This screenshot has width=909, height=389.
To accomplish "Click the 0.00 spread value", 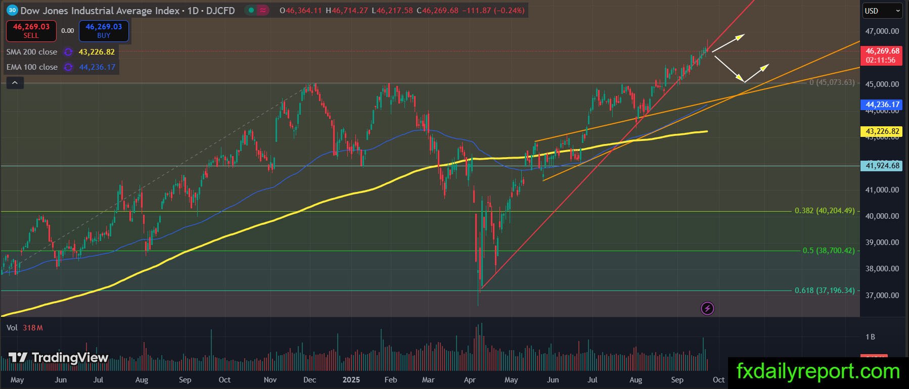I will (68, 31).
